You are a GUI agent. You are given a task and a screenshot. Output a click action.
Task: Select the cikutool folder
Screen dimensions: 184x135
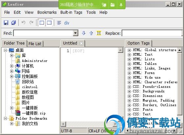(x=30, y=87)
